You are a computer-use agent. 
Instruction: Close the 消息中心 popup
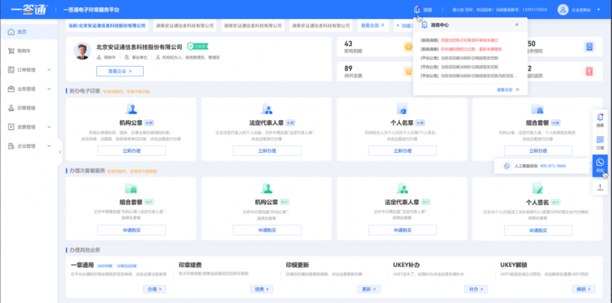[517, 24]
